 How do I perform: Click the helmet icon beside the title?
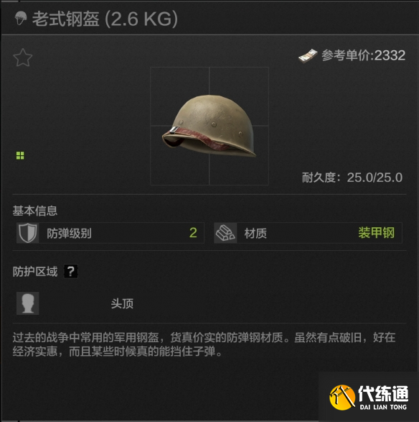click(21, 18)
